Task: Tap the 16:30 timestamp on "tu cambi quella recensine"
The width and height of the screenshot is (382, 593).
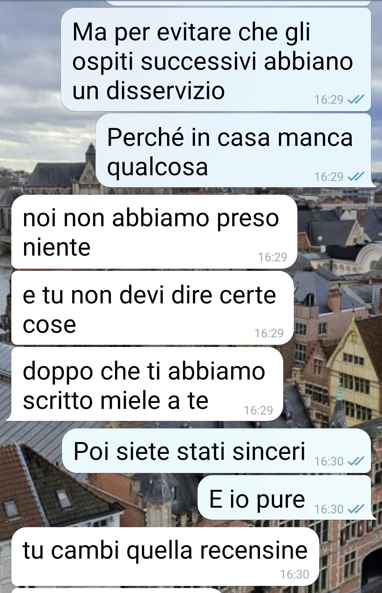Action: click(x=295, y=574)
